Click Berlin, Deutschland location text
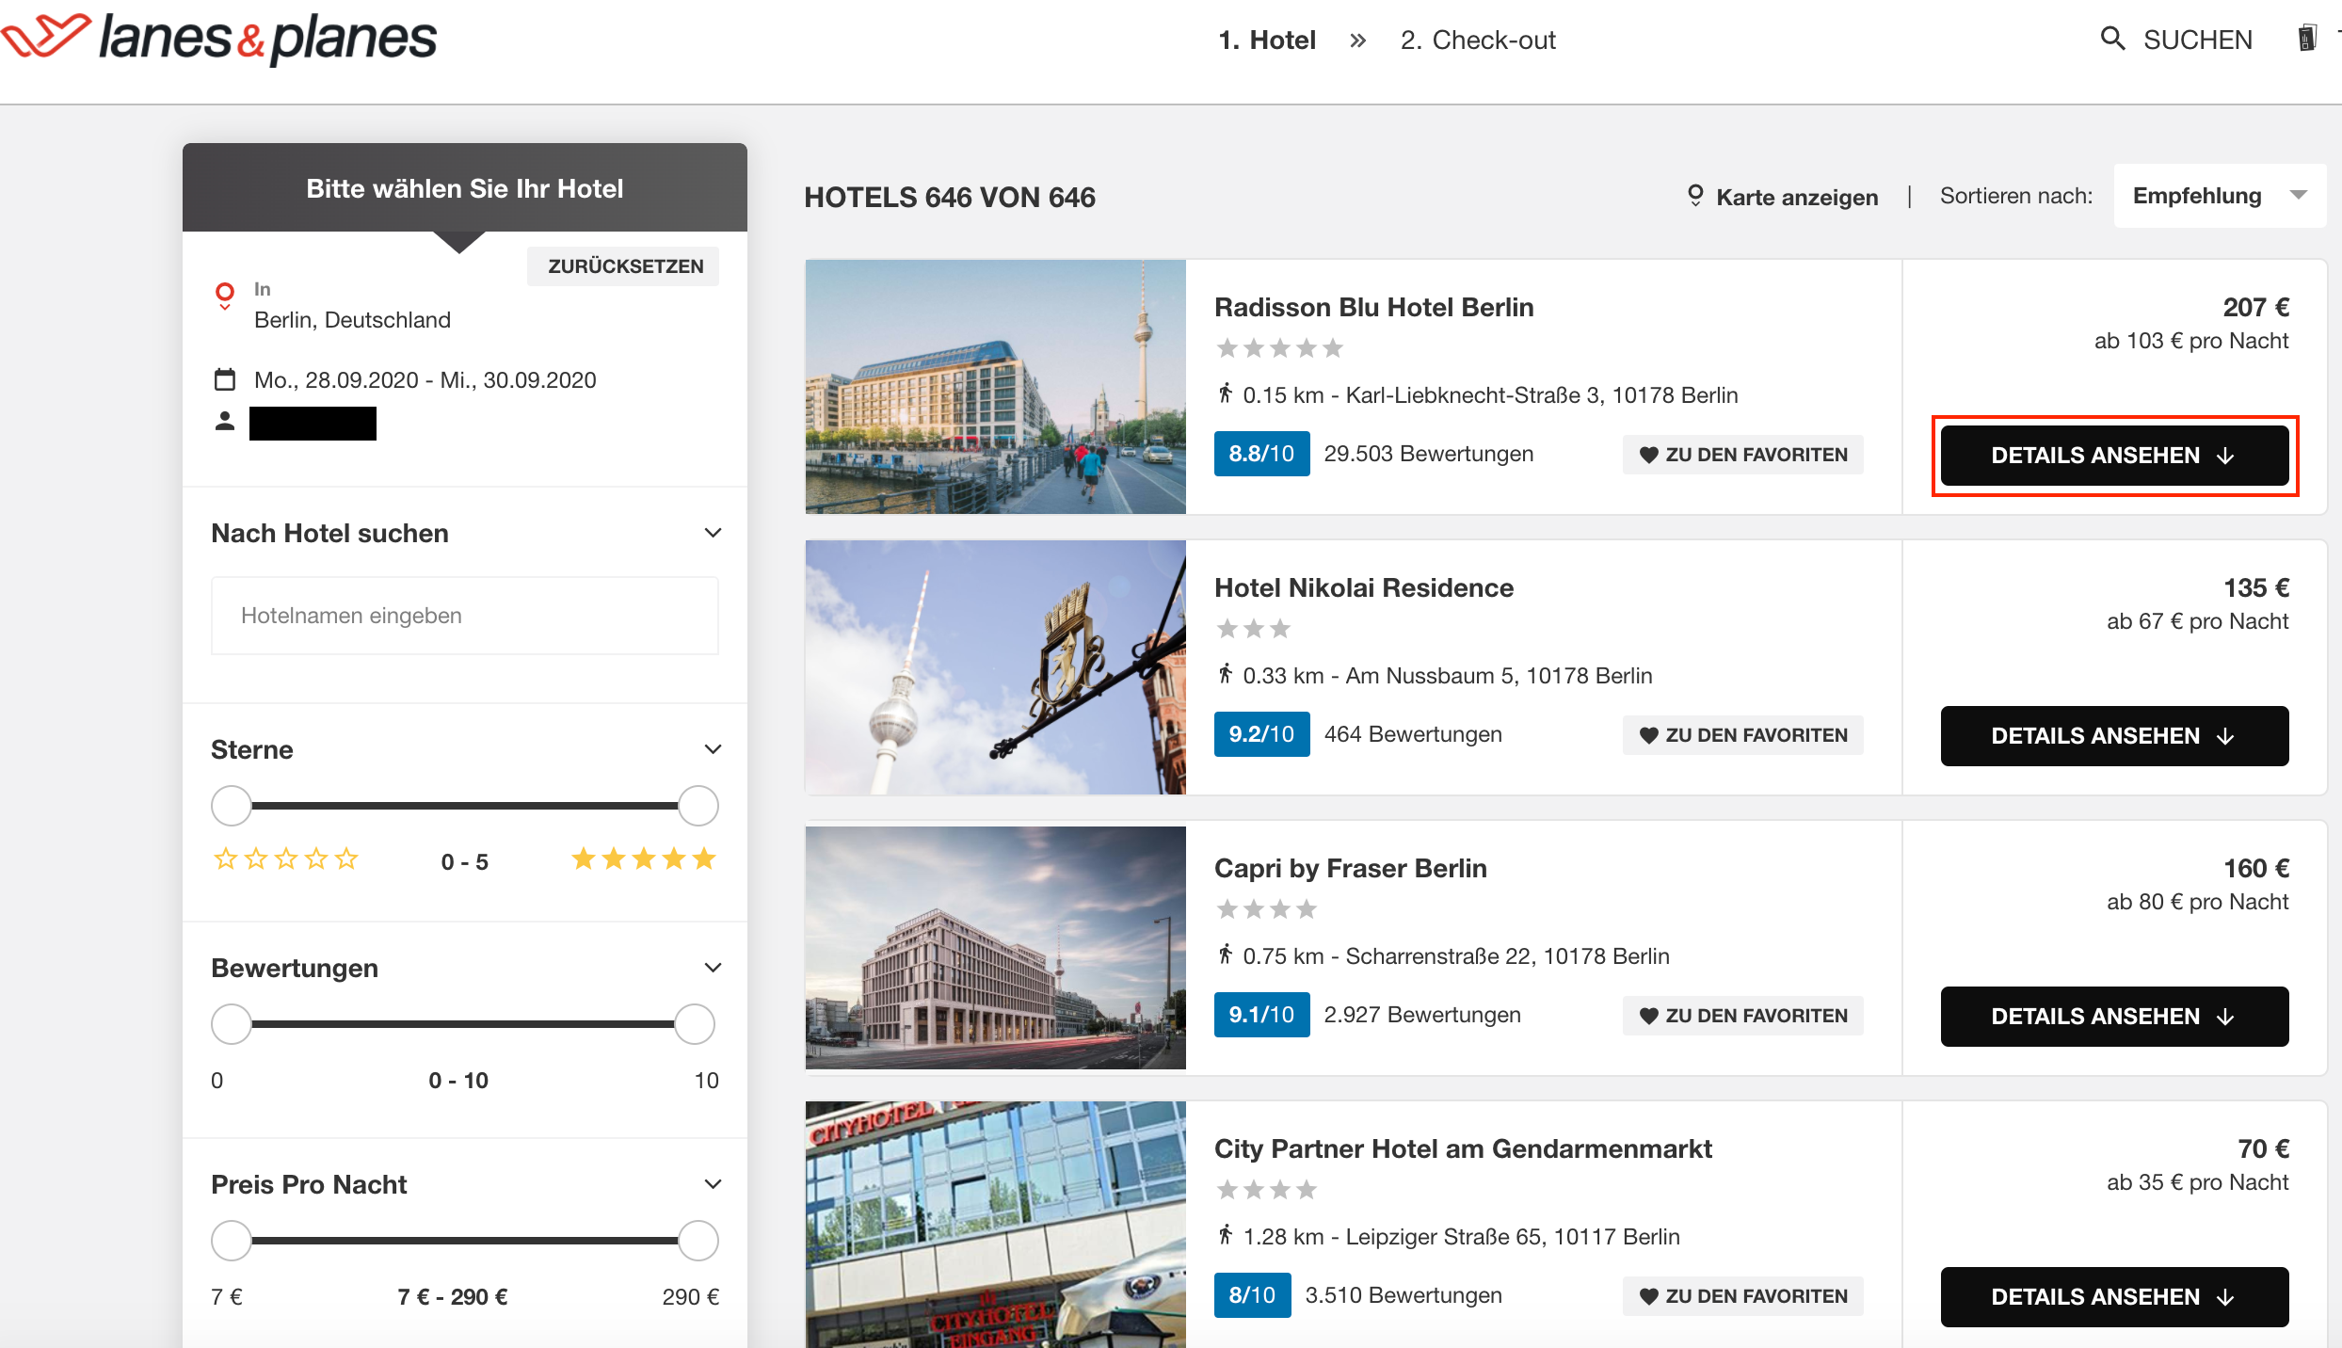The width and height of the screenshot is (2342, 1348). pos(352,320)
